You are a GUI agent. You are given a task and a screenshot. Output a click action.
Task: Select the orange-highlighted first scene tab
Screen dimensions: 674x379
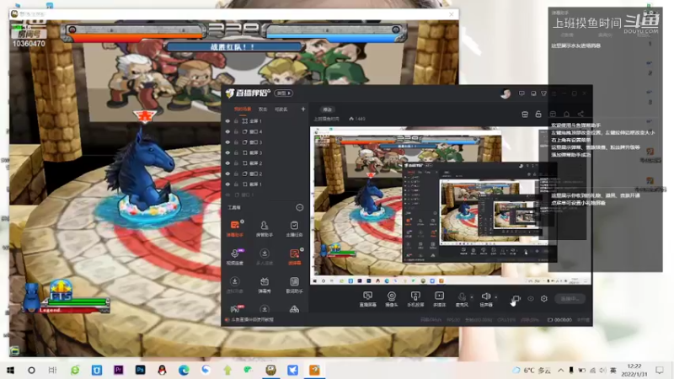[243, 109]
